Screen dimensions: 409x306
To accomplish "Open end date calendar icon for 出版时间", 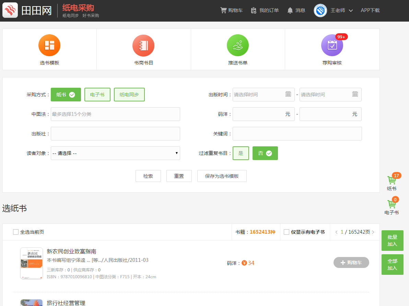I will [x=355, y=94].
